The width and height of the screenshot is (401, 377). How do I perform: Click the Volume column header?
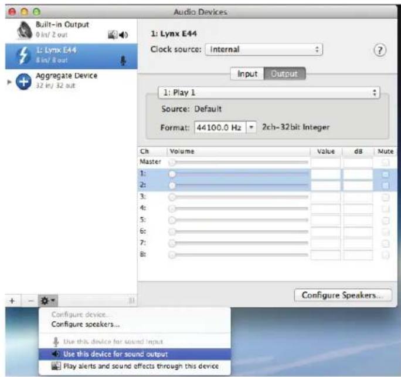tap(239, 152)
